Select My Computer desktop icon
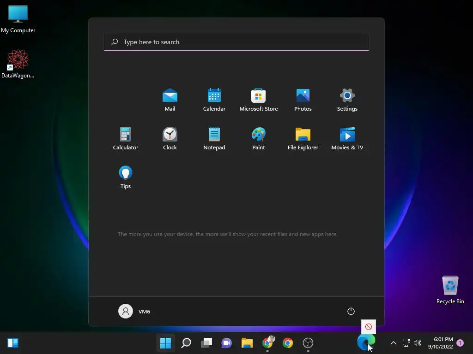473x354 pixels. pos(18,19)
